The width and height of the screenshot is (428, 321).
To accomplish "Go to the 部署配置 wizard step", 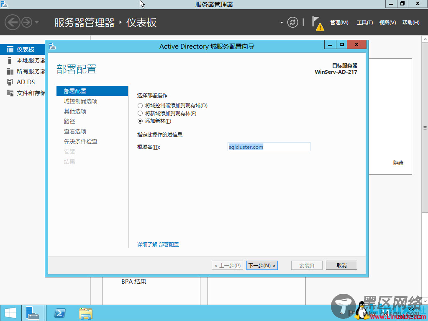I will pyautogui.click(x=92, y=91).
